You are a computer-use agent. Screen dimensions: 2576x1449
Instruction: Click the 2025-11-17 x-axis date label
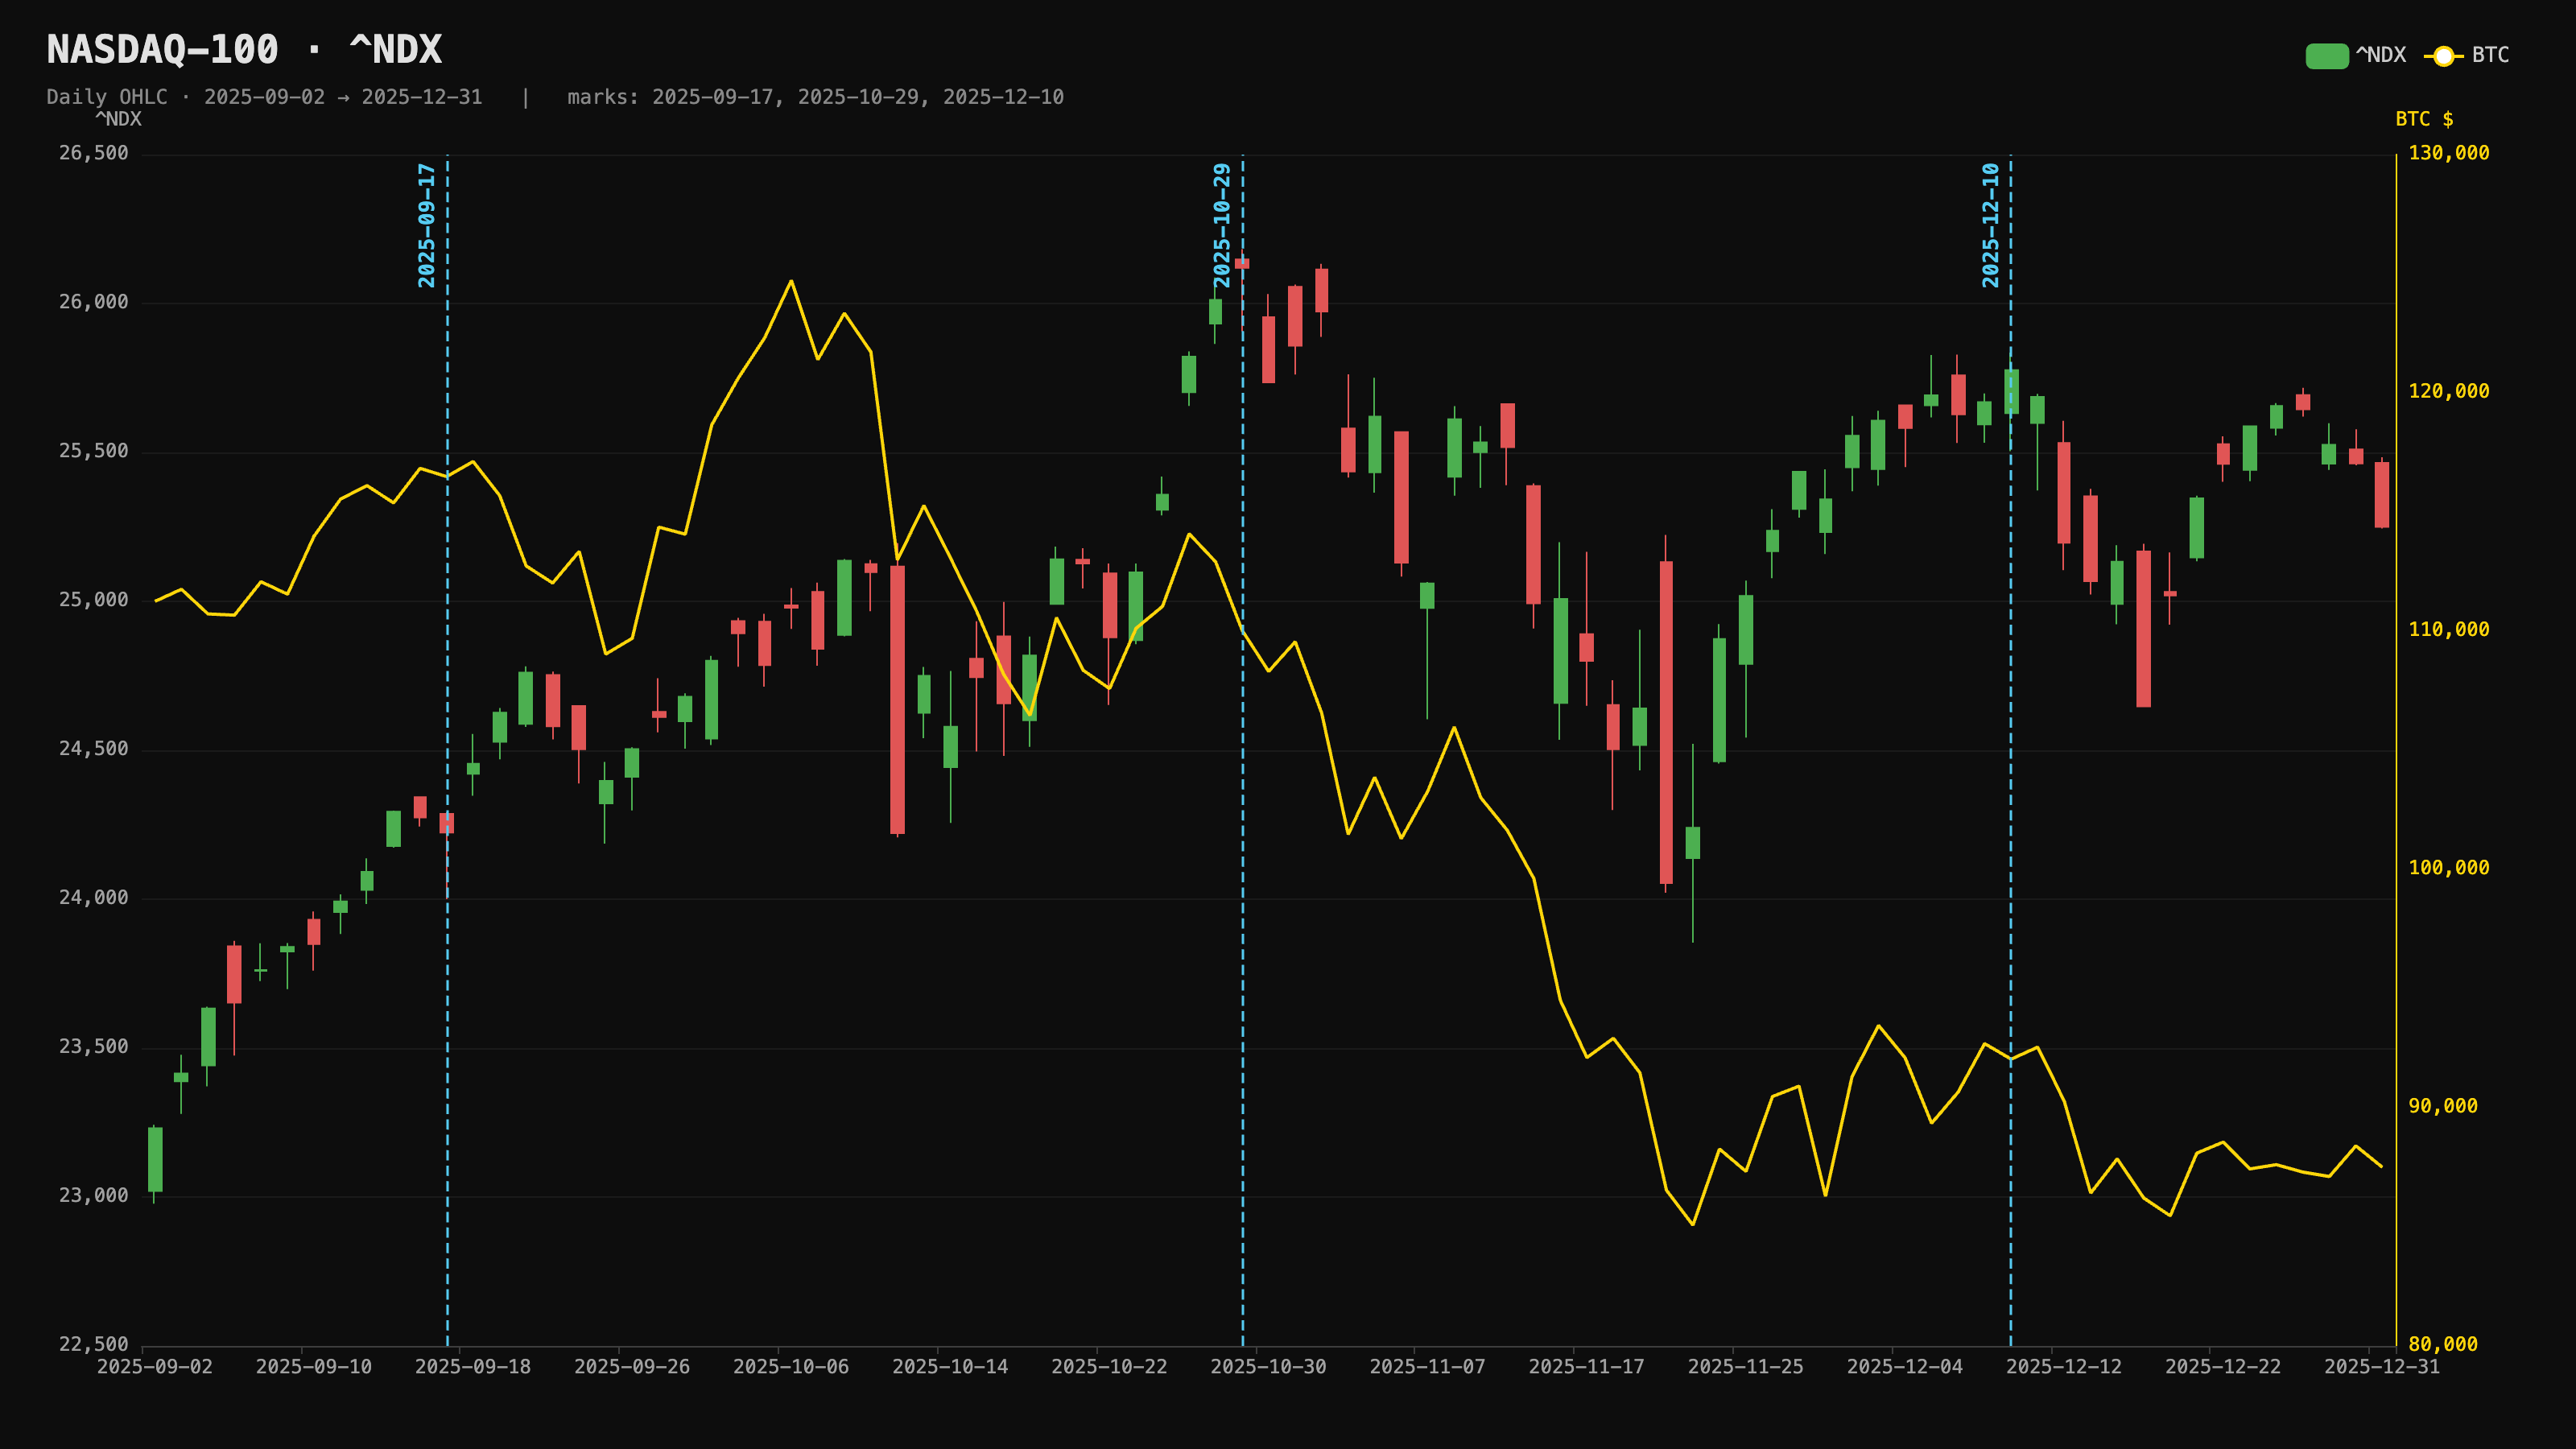tap(1587, 1367)
